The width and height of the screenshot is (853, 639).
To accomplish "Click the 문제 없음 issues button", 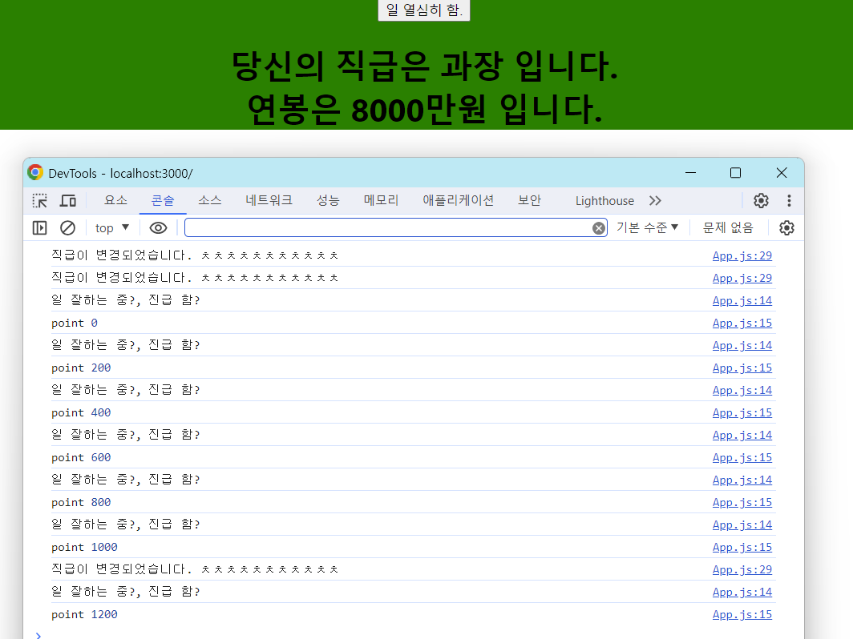I will [x=728, y=227].
